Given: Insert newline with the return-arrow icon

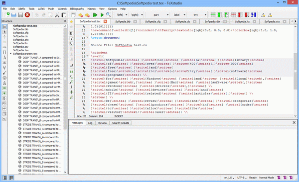Looking at the screenshot, I should [71, 65].
